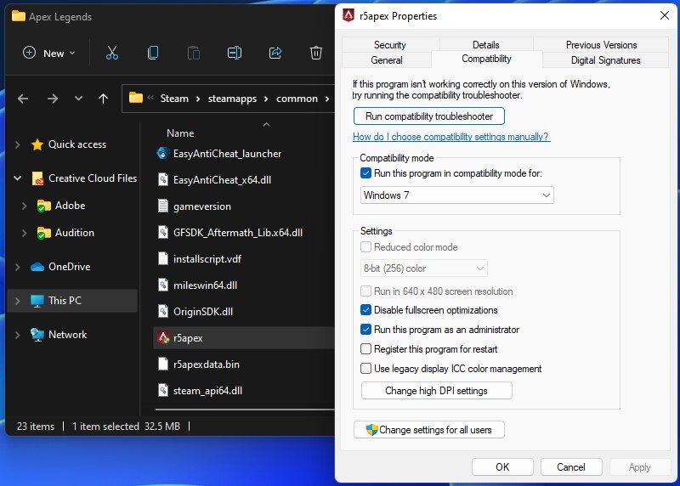Click Change settings for all users button
The image size is (680, 486).
429,430
